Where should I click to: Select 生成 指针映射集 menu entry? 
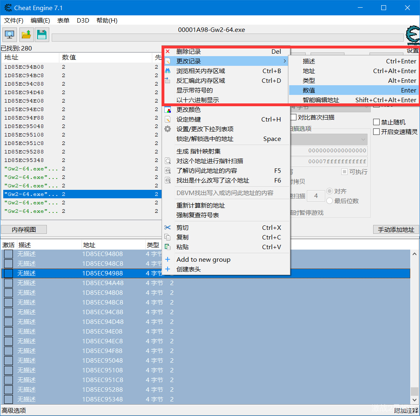point(226,151)
